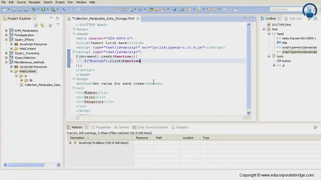
Task: Collapse the Jquery_Effects project
Action: (6, 39)
